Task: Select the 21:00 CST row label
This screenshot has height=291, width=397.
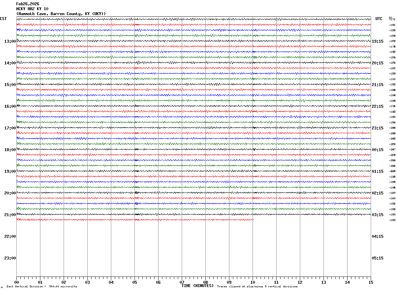Action: pyautogui.click(x=10, y=215)
